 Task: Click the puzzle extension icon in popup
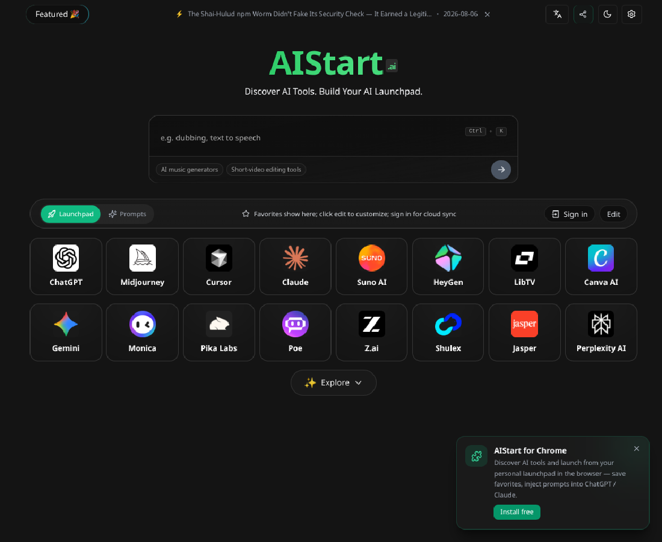(x=476, y=456)
